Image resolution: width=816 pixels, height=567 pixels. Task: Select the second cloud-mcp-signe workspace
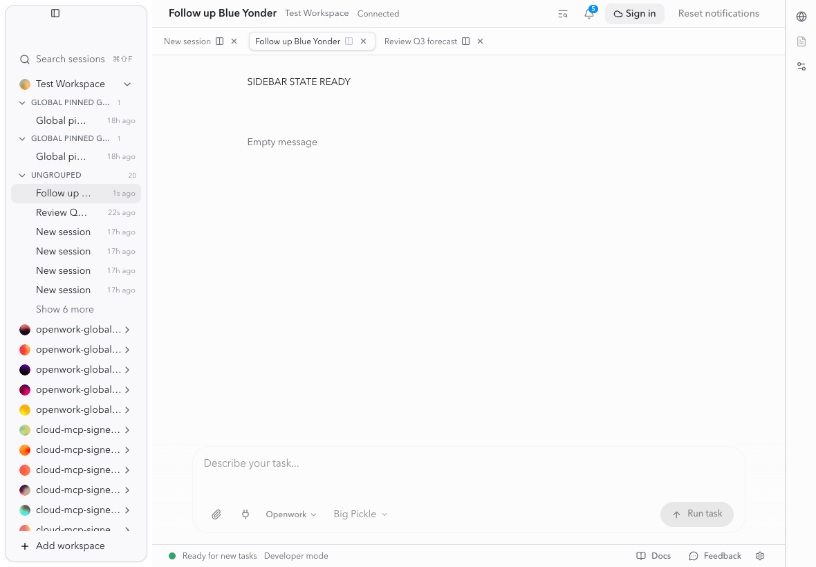pyautogui.click(x=75, y=450)
